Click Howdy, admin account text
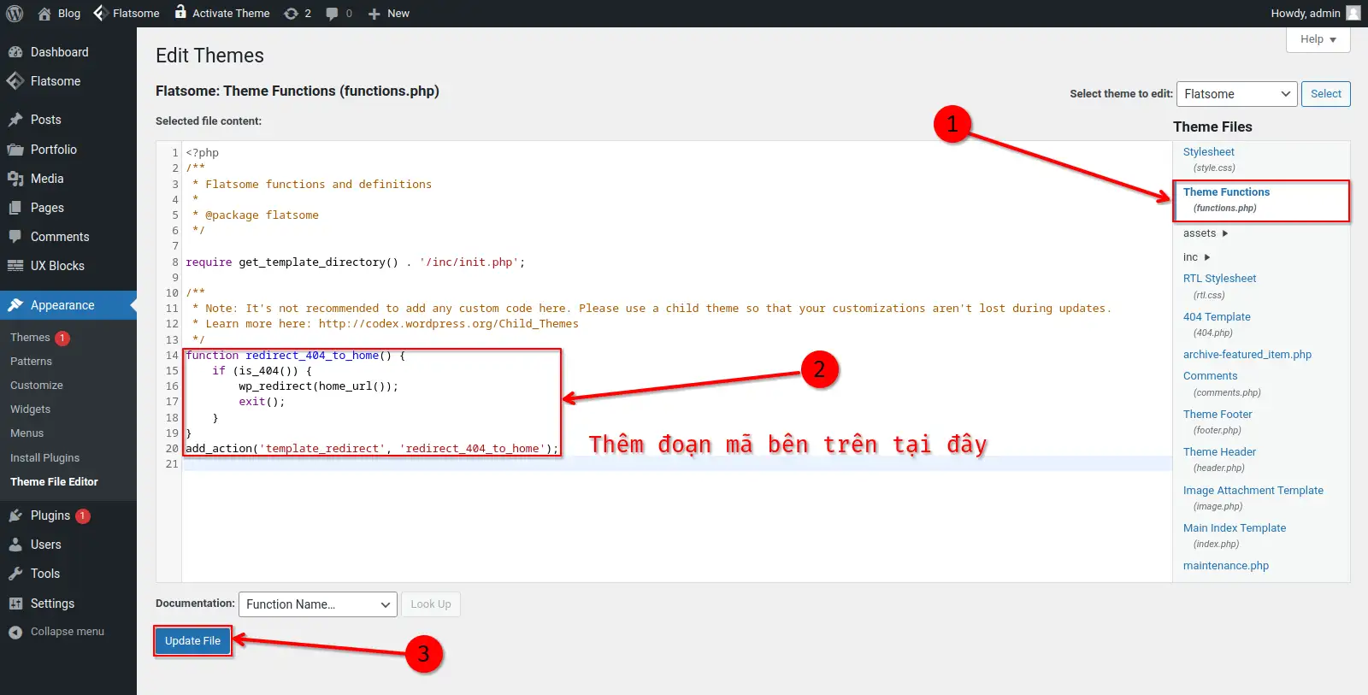Image resolution: width=1368 pixels, height=695 pixels. pos(1306,14)
